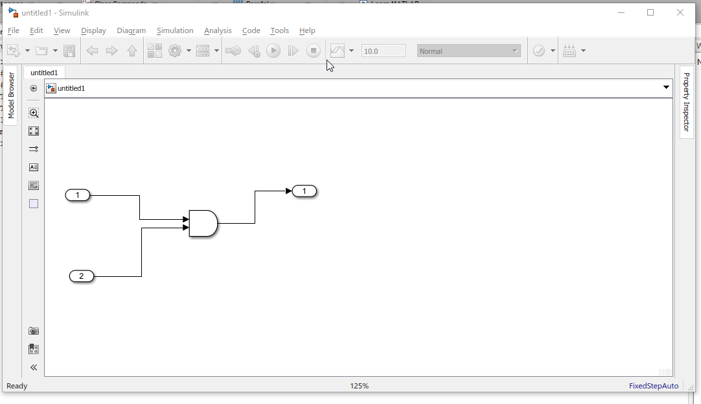The image size is (701, 404).
Task: Open the Model Explorer toolbar icon
Action: coord(203,51)
